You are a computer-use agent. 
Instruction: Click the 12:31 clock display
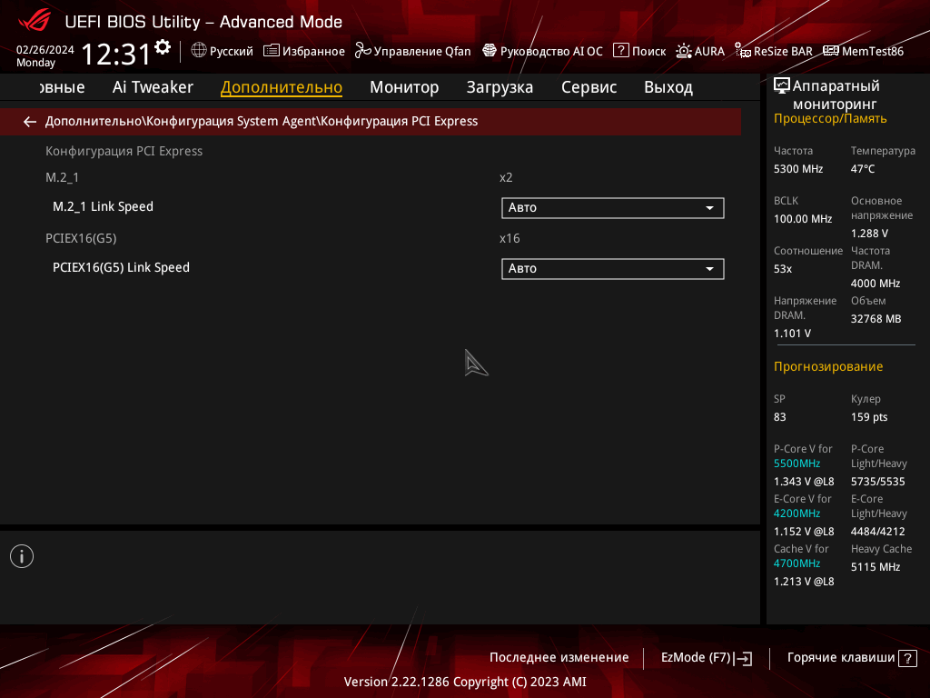pyautogui.click(x=116, y=54)
